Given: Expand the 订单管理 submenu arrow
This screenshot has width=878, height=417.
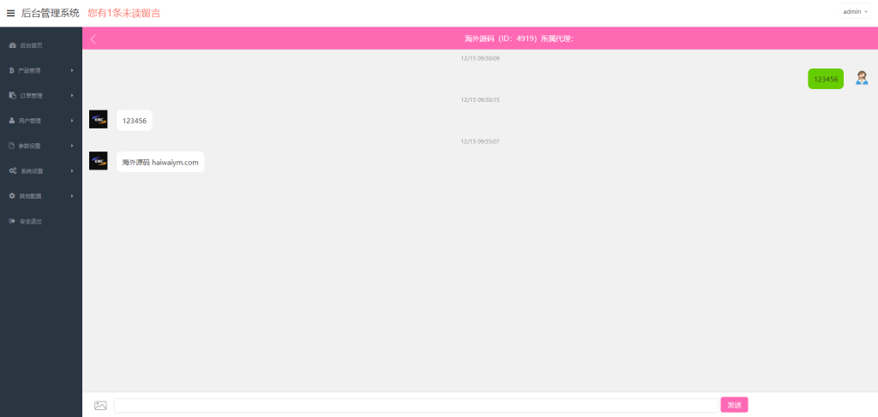Looking at the screenshot, I should tap(72, 96).
